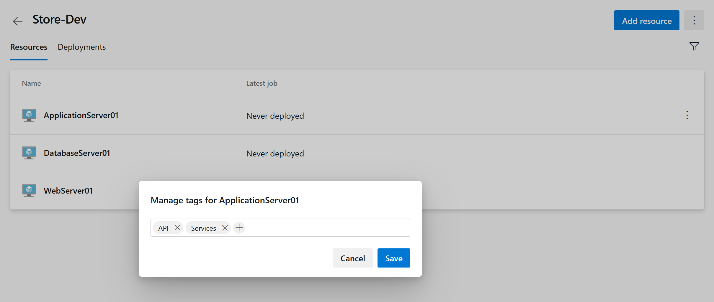Click the plus icon to add a tag
This screenshot has height=302, width=714.
239,227
